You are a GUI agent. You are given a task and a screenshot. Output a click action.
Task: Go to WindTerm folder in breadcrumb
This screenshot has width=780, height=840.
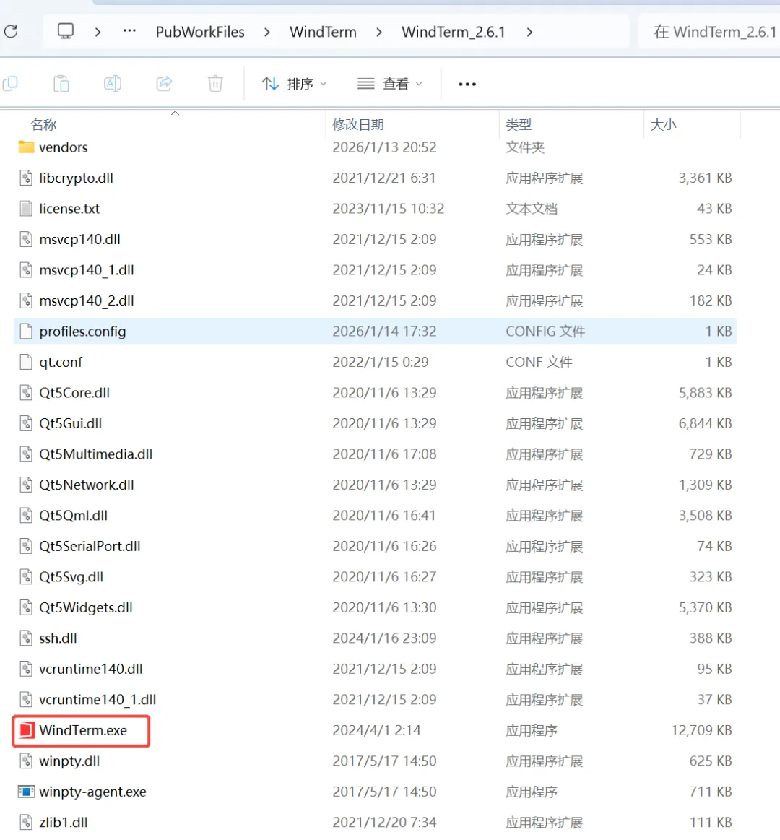tap(323, 33)
